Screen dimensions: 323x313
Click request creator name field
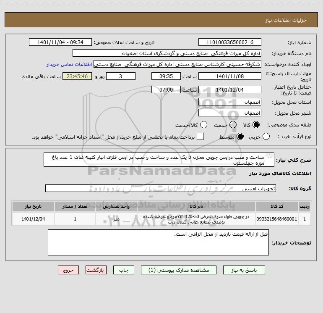coord(177,64)
